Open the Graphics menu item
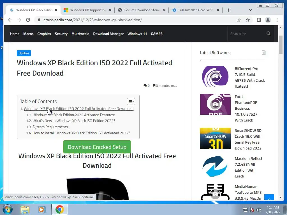 pos(44,34)
